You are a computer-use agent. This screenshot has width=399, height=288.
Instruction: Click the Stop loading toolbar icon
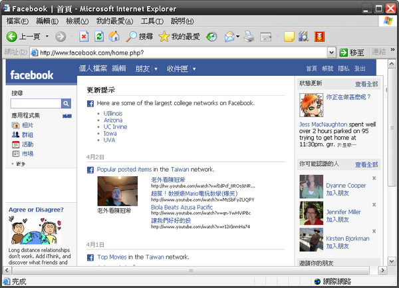tap(84, 37)
